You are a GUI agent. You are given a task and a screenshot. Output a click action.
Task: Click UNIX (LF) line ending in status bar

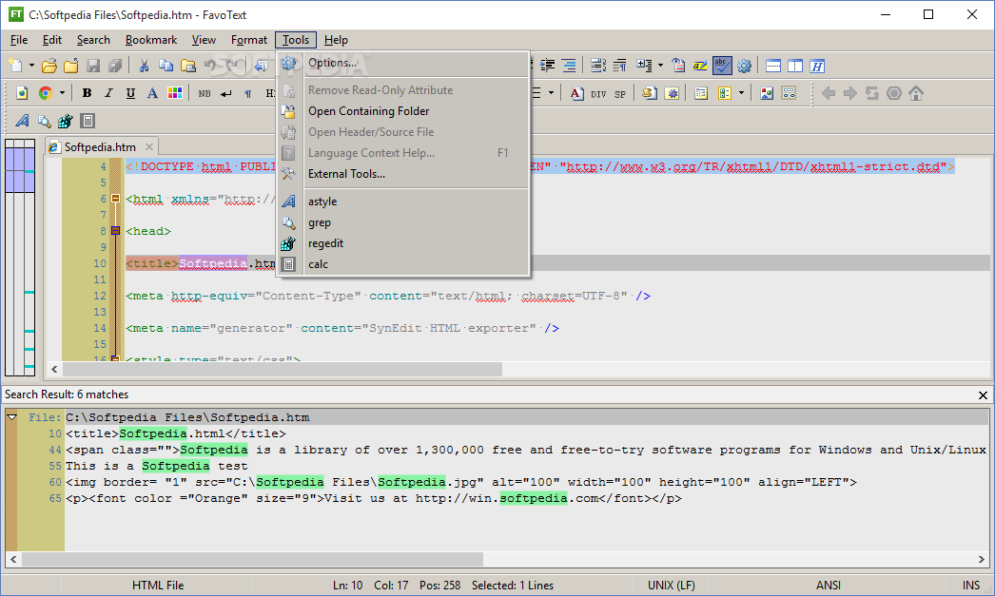671,586
